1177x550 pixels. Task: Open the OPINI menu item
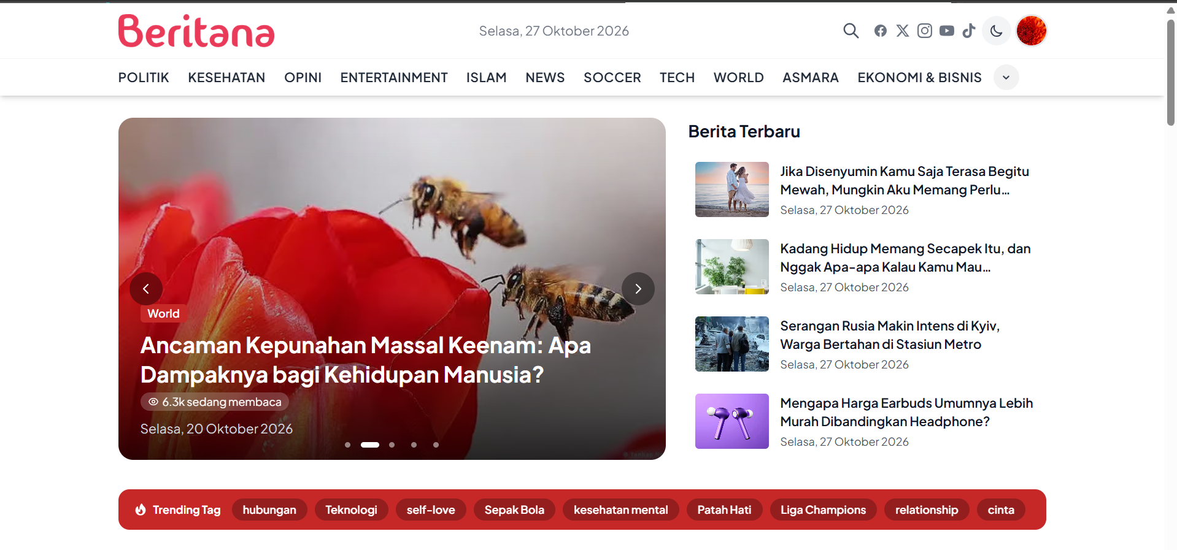(303, 78)
